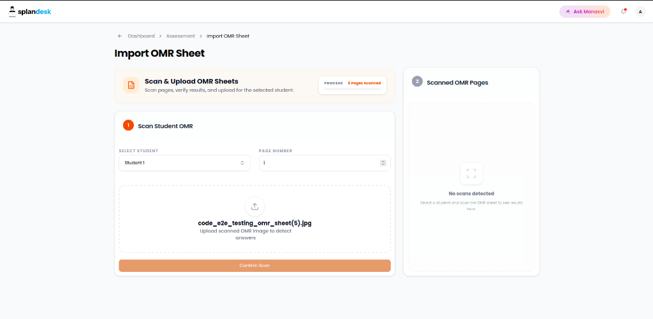Open the Ask Manasvi assistant

pyautogui.click(x=584, y=11)
